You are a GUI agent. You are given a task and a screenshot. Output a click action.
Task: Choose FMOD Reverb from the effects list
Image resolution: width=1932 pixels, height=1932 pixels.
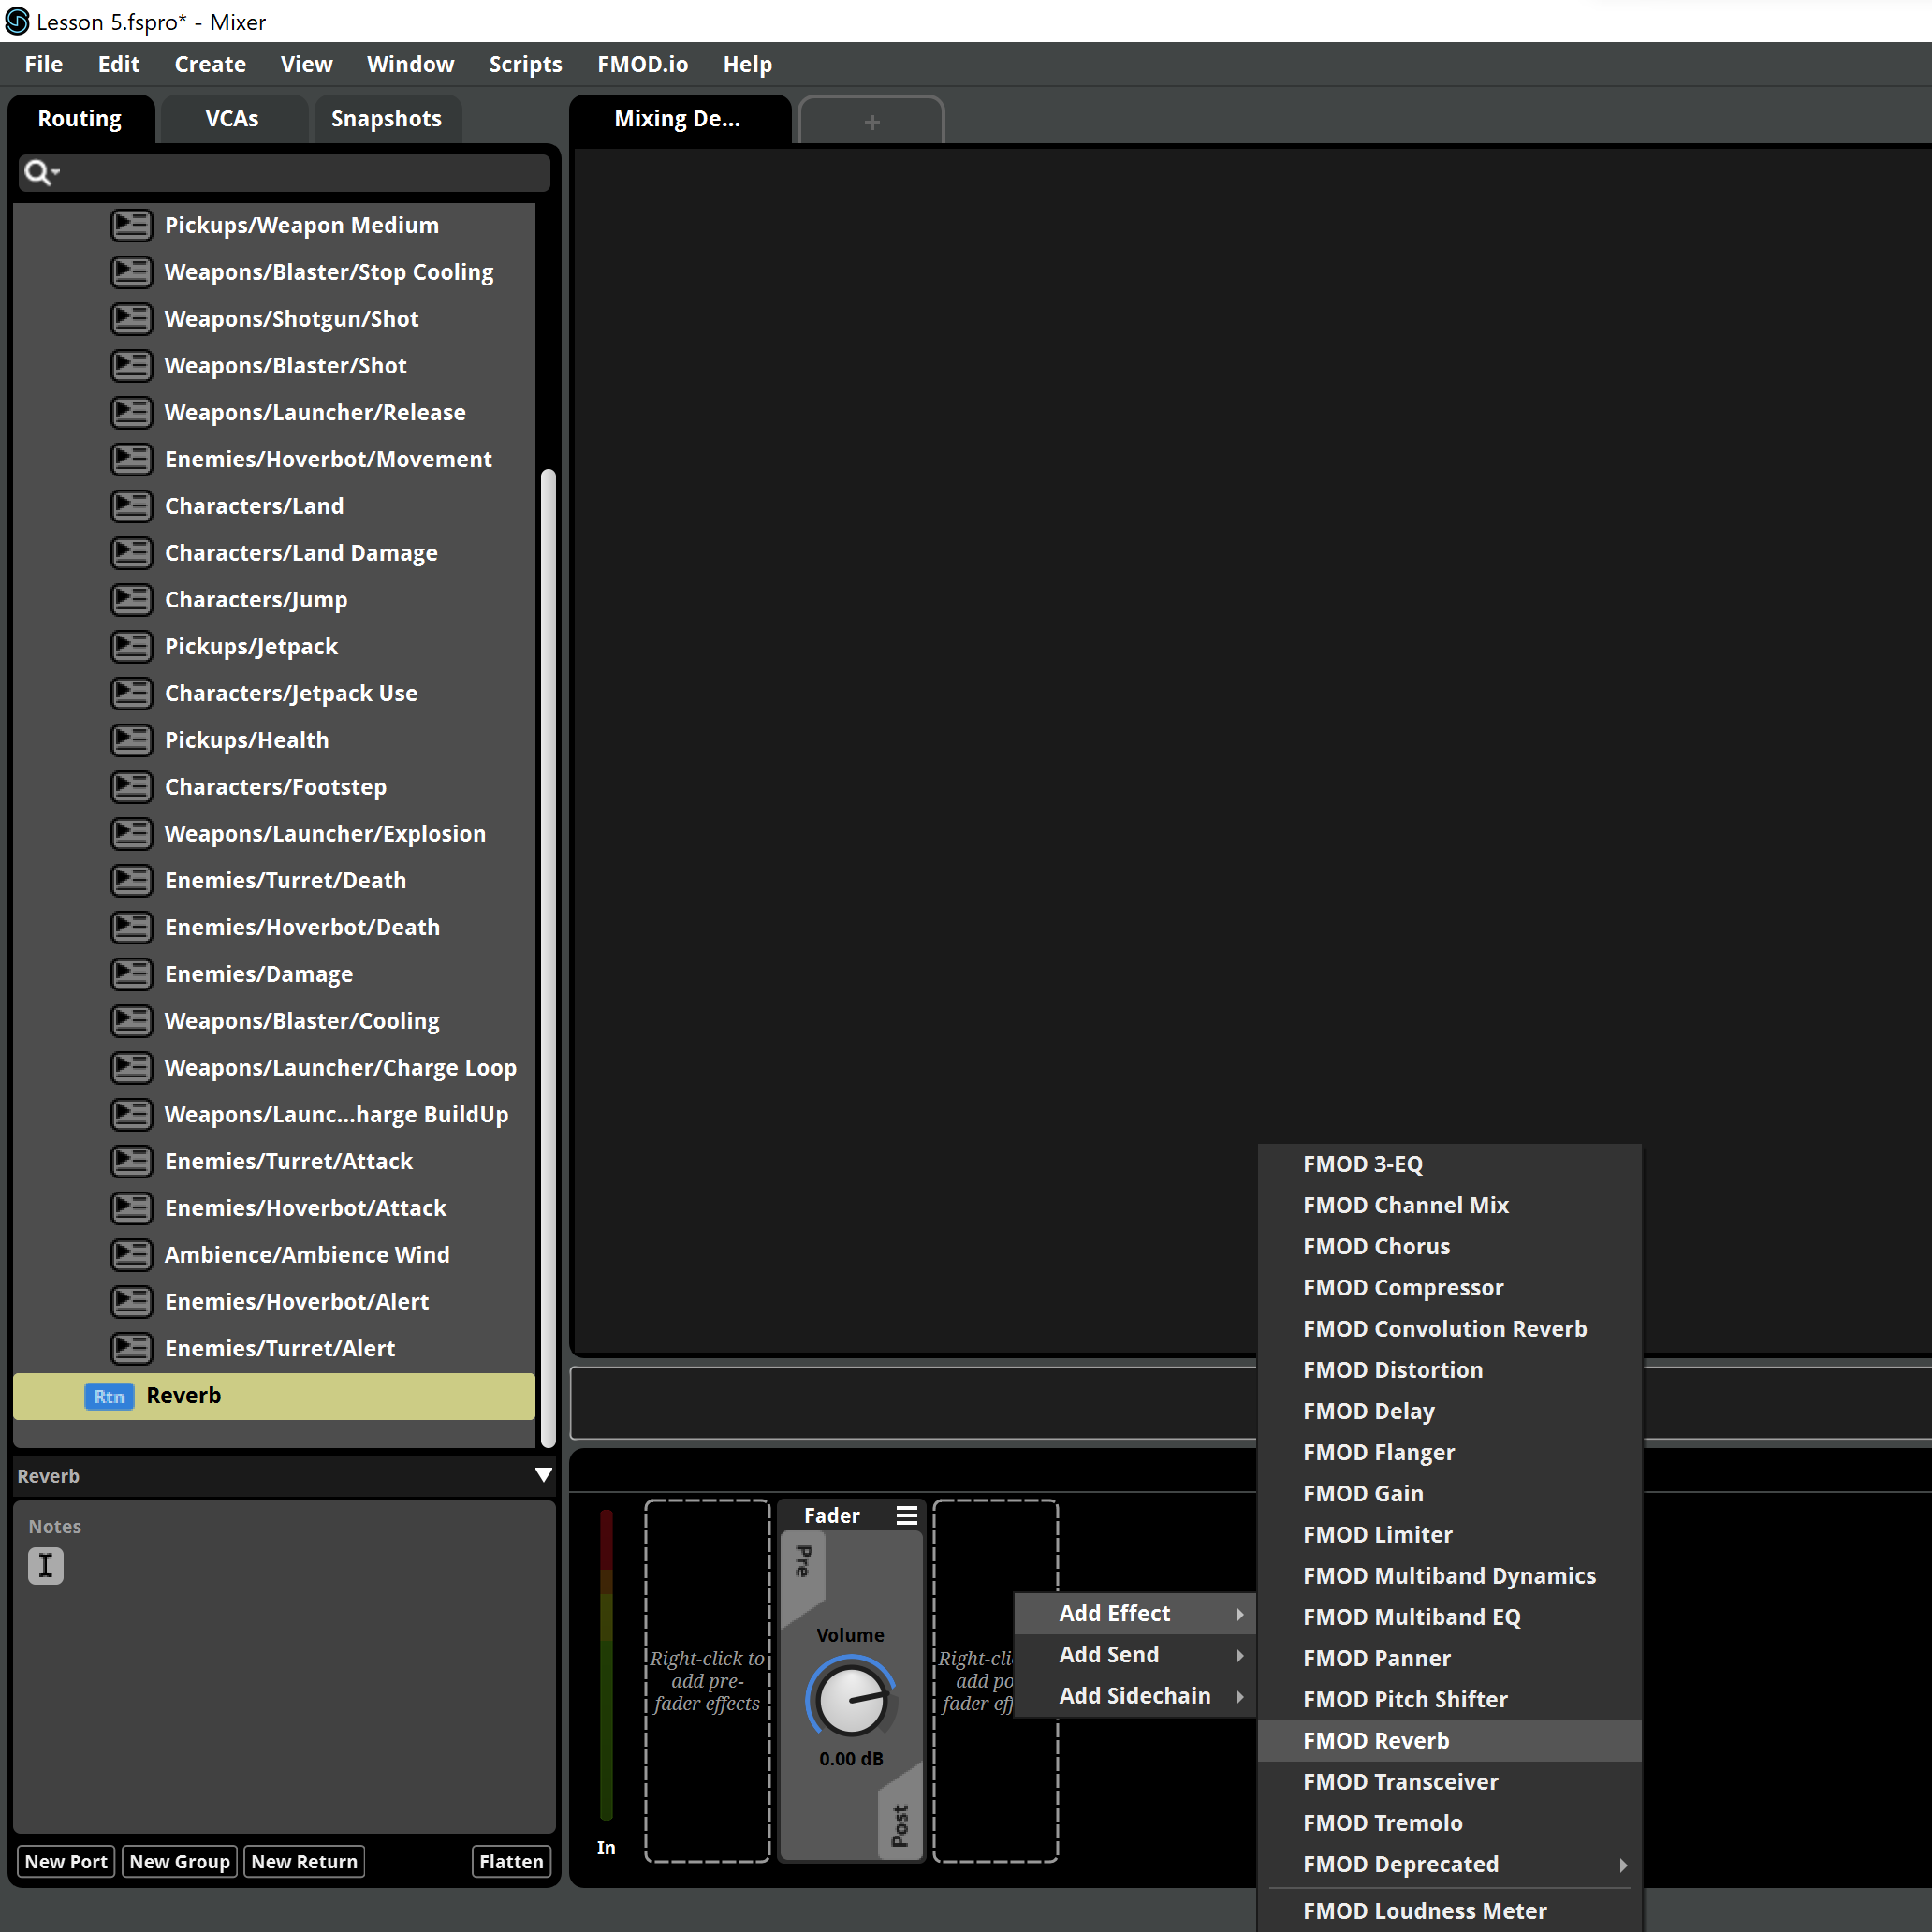(x=1450, y=1741)
